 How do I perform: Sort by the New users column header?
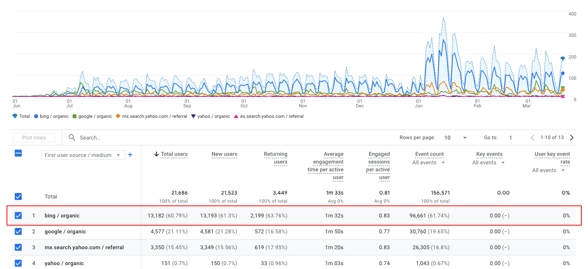[x=224, y=154]
